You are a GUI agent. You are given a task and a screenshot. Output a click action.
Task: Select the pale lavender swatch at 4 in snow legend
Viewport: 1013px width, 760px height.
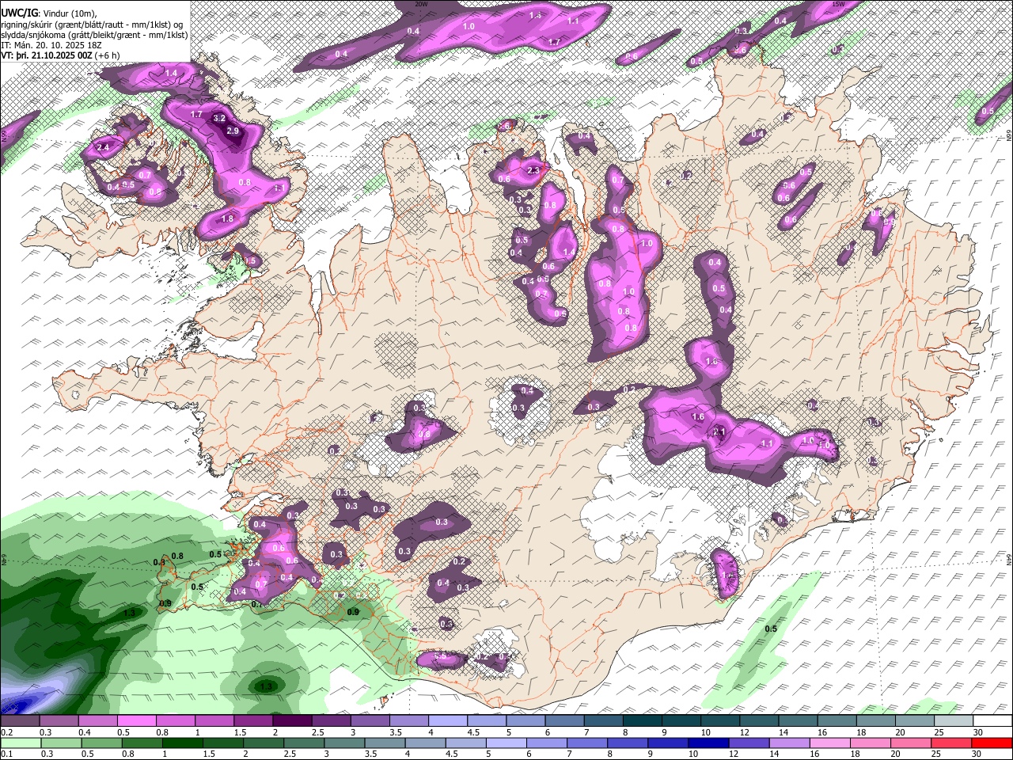click(448, 721)
